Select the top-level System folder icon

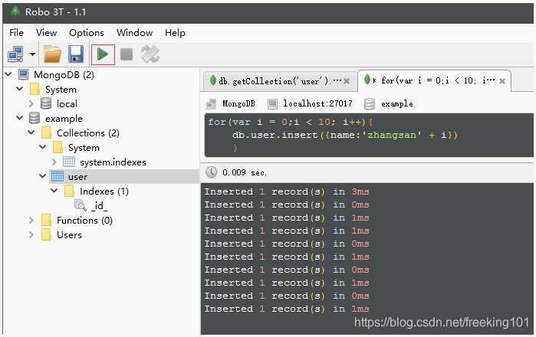coord(35,89)
